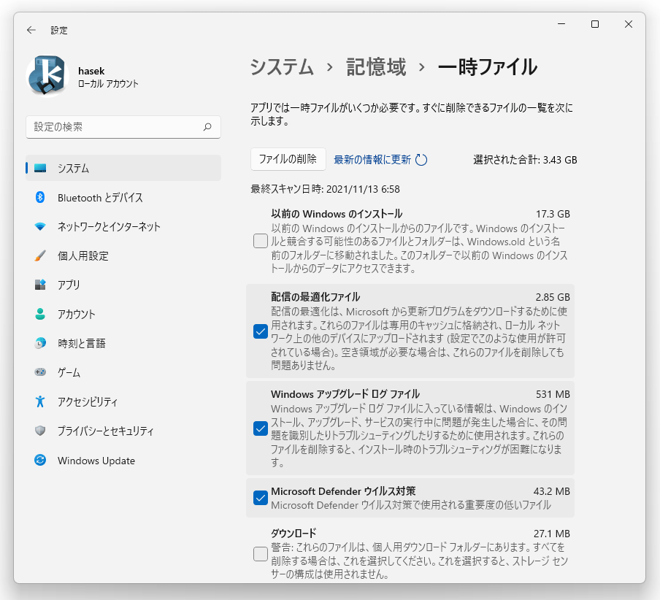Uncheck Windows アップグレード ログ ファイル checkbox

coord(261,428)
